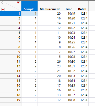
Task: Click Time cell 10:20
Action: pyautogui.click(x=69, y=18)
